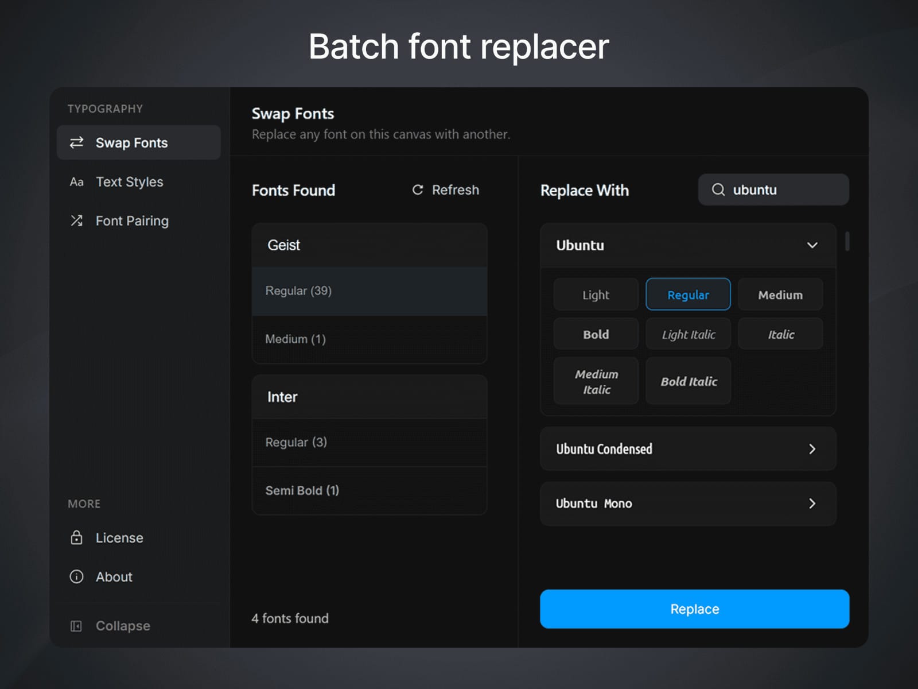Click the search magnifier icon

click(718, 189)
